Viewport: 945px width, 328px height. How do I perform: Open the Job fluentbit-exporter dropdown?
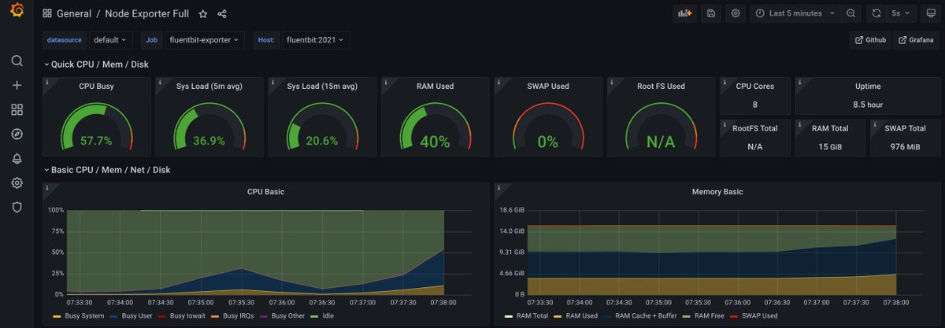tap(205, 40)
